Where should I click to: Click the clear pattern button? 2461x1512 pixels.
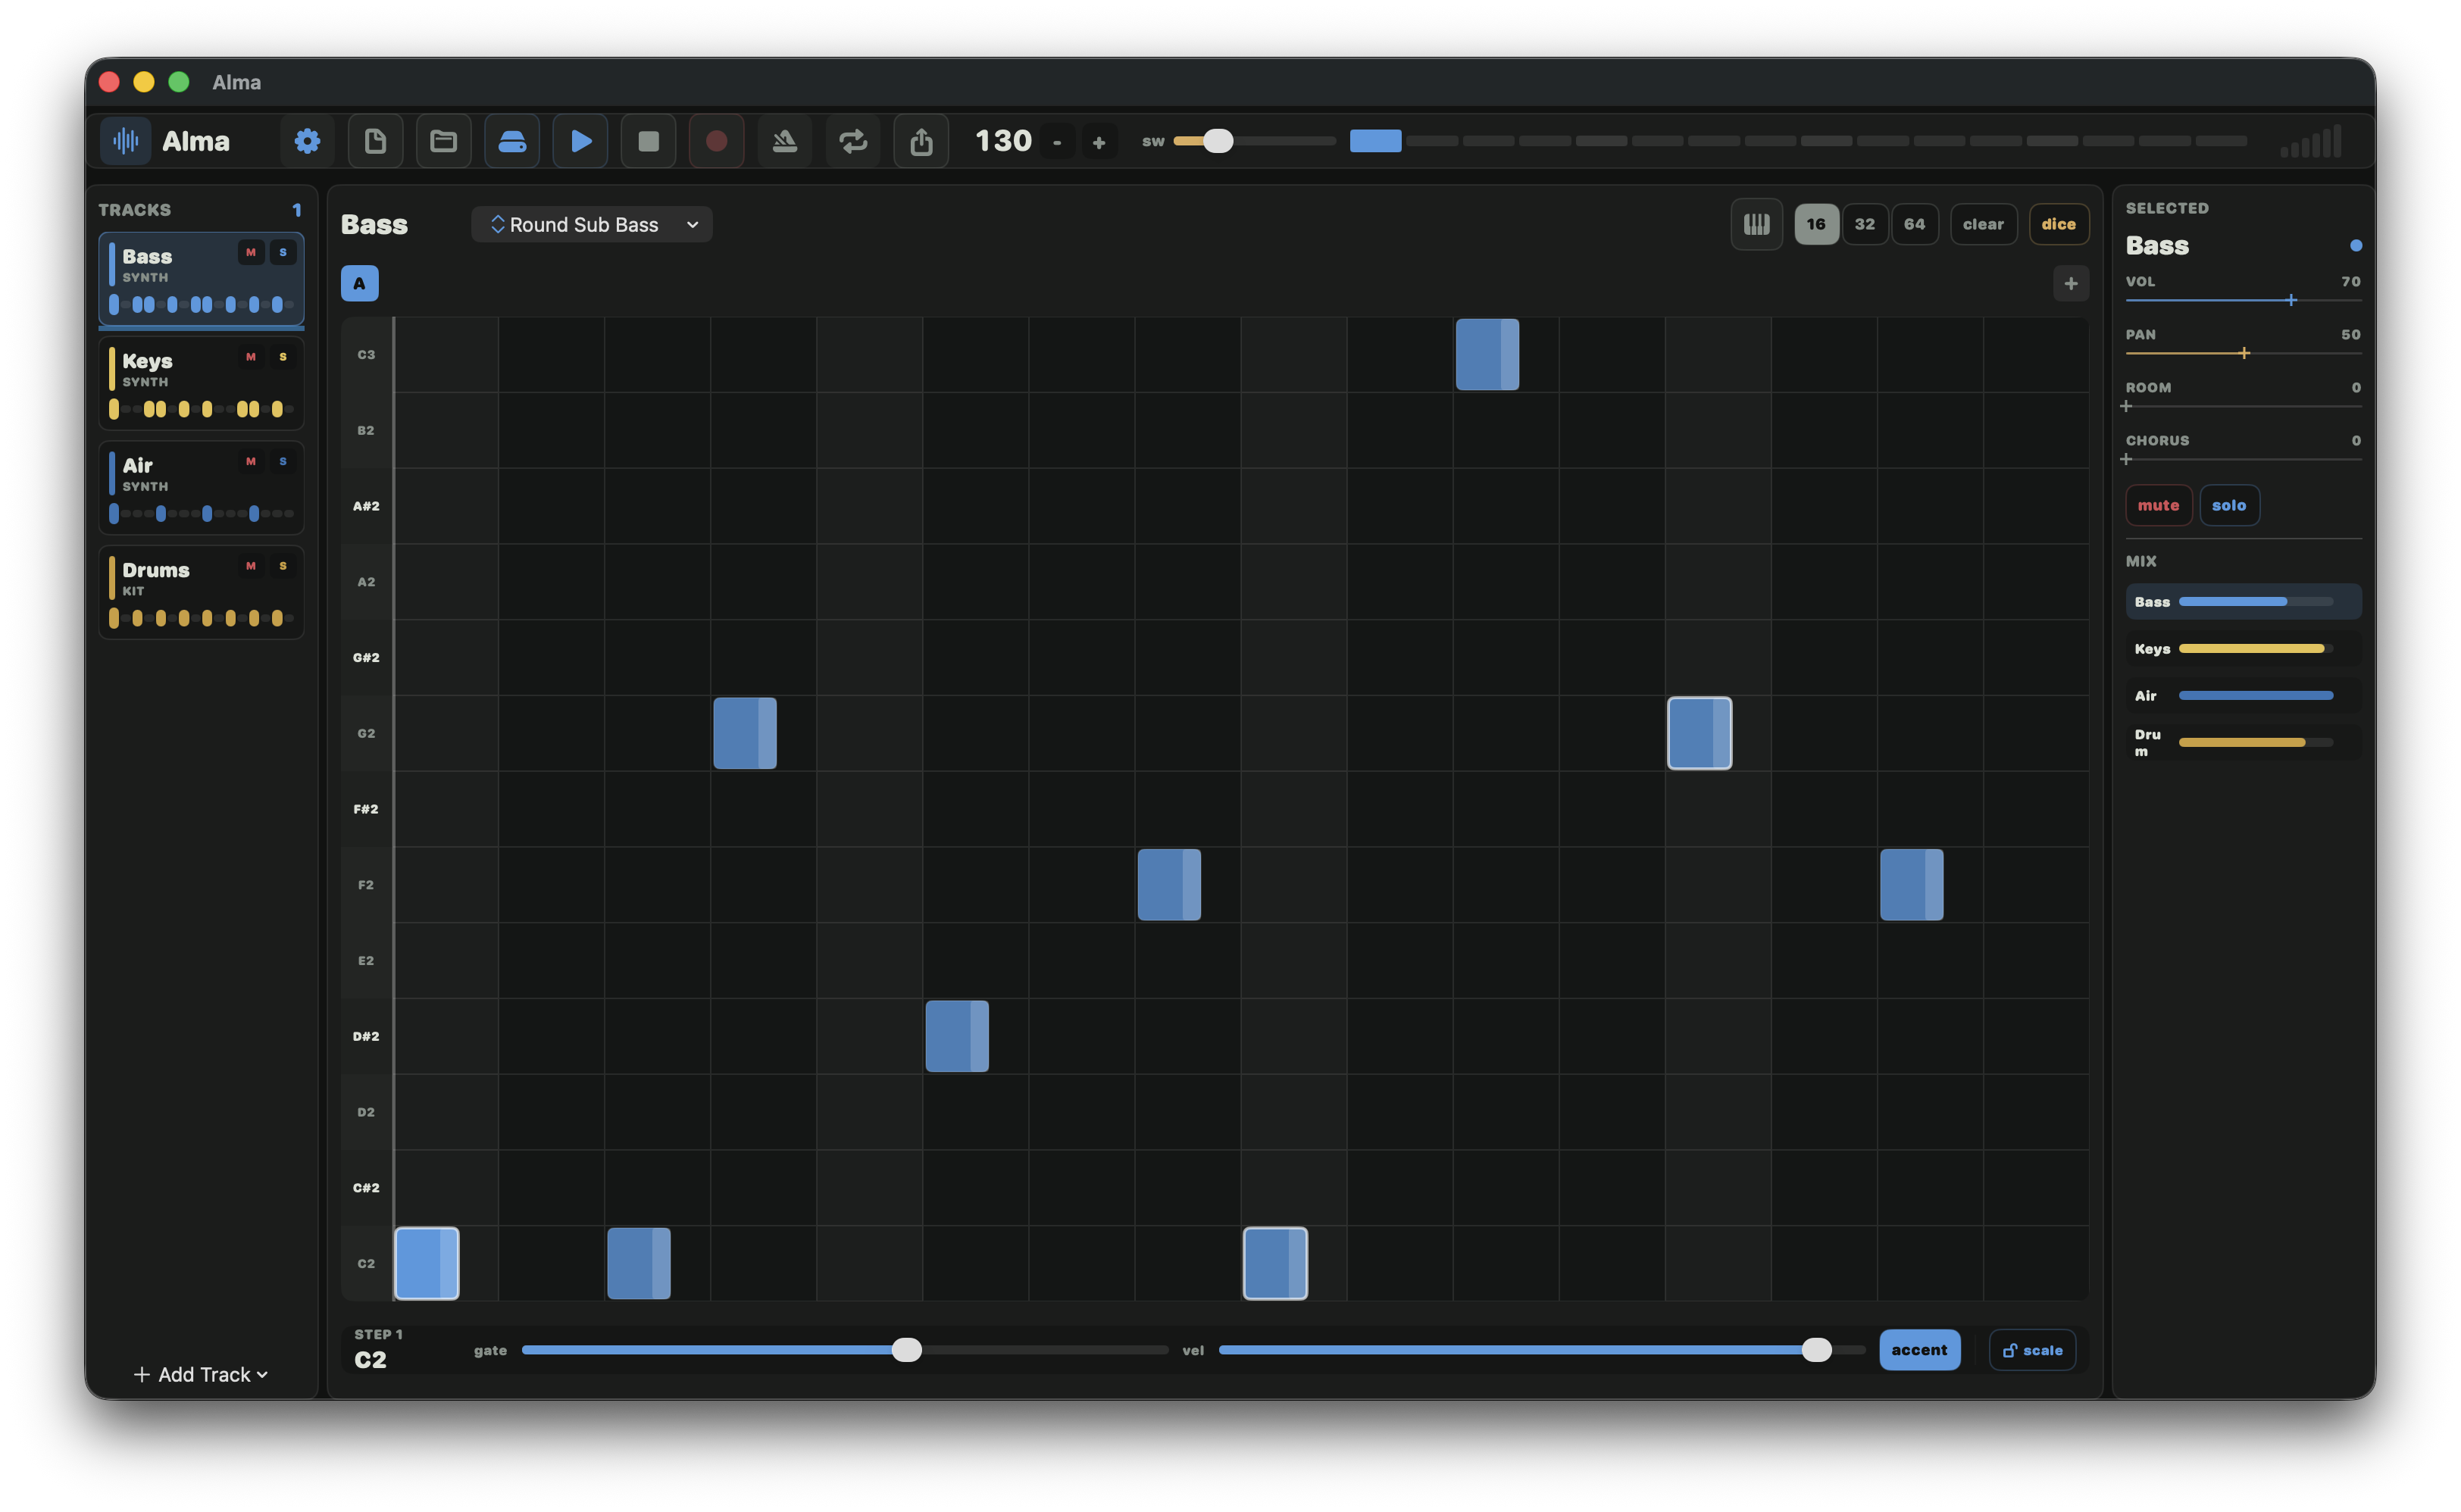pos(1982,224)
